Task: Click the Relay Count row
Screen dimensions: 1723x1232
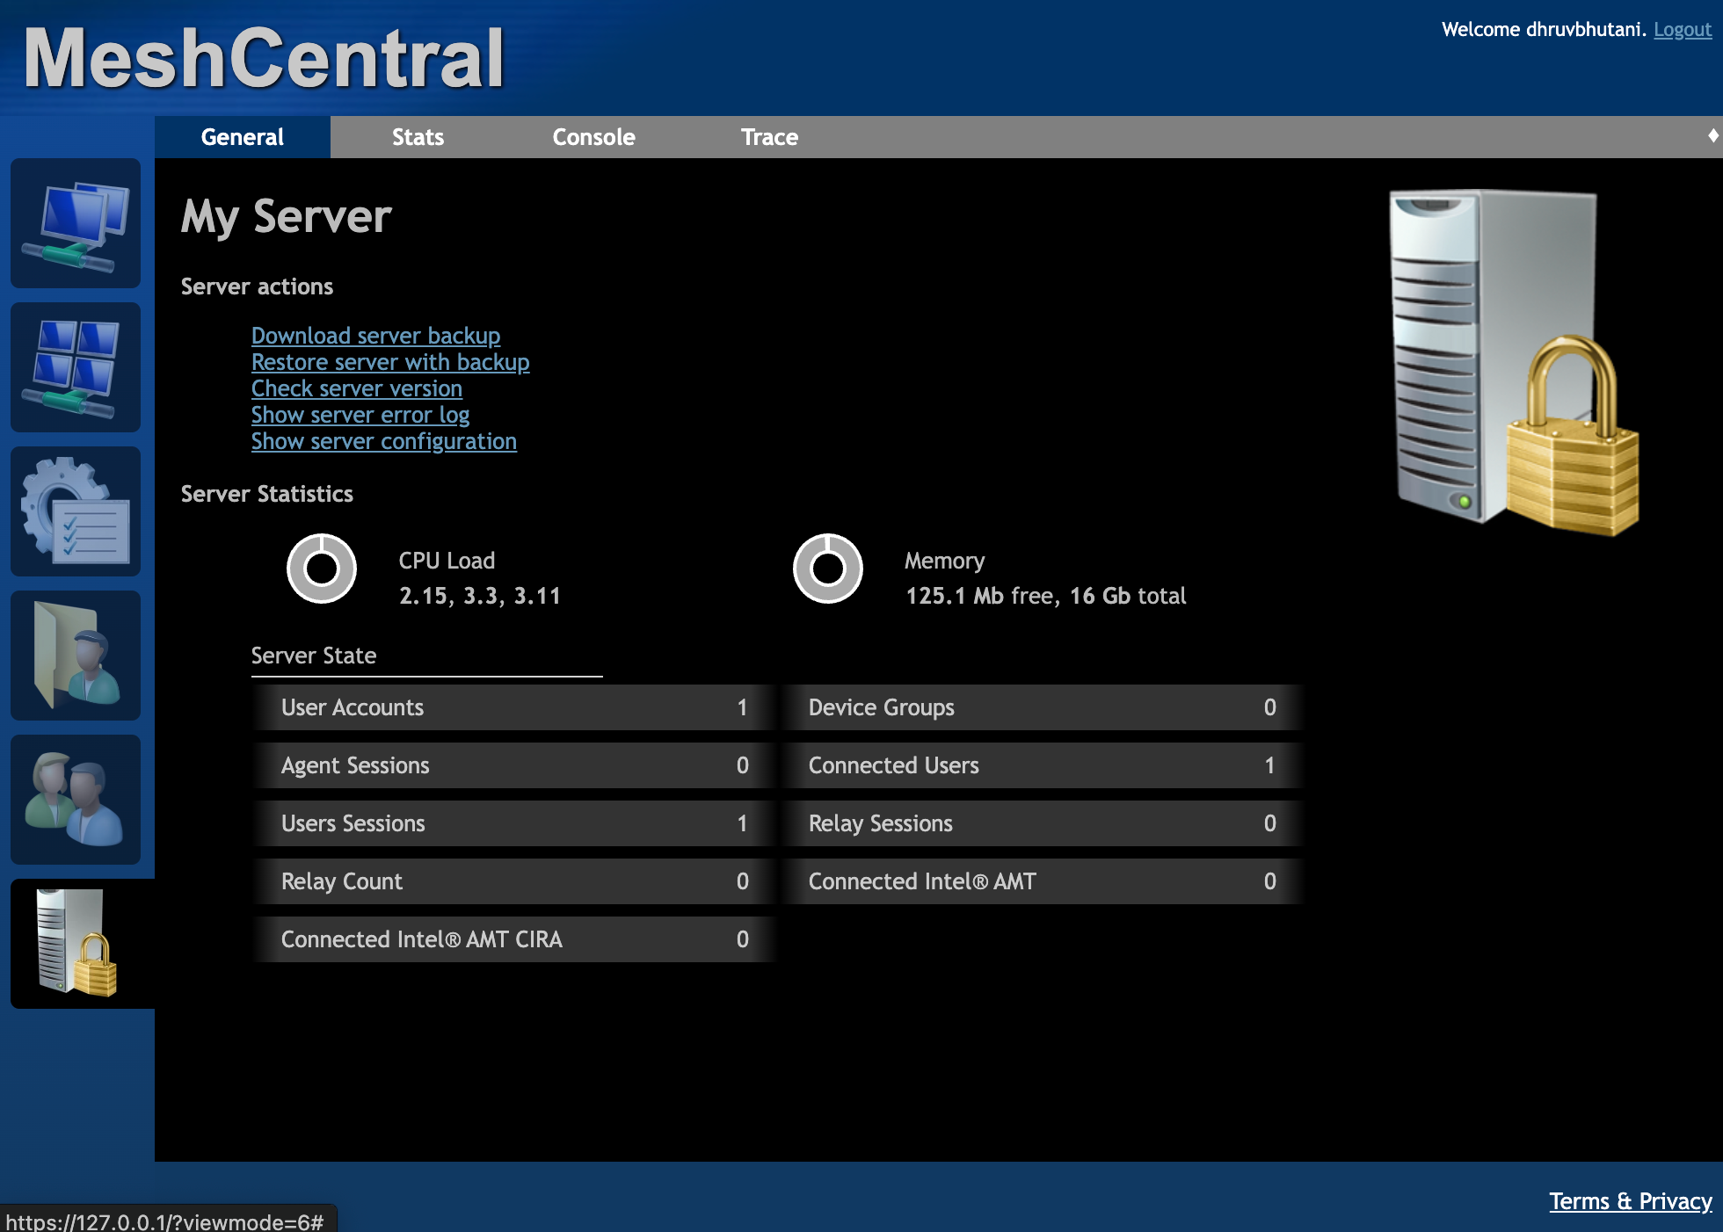Action: pyautogui.click(x=514, y=881)
